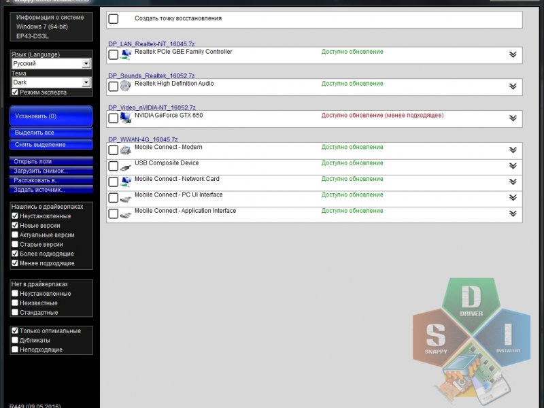Click the 'Задать источник...' button
Screen dimensions: 544x408
tap(52, 190)
